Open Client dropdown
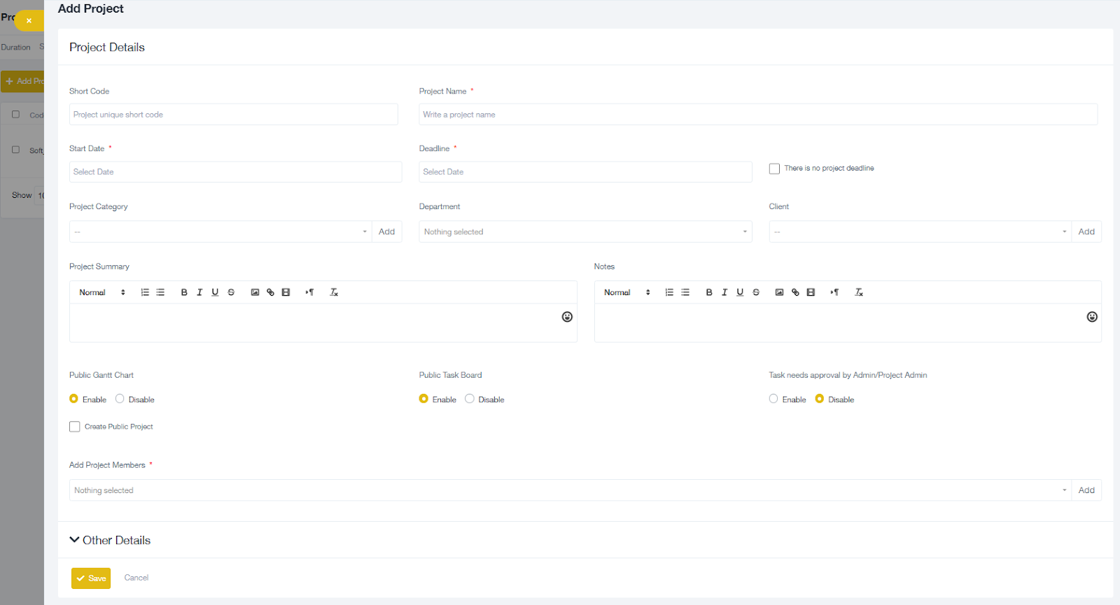Screen dimensions: 1120x605 920,232
